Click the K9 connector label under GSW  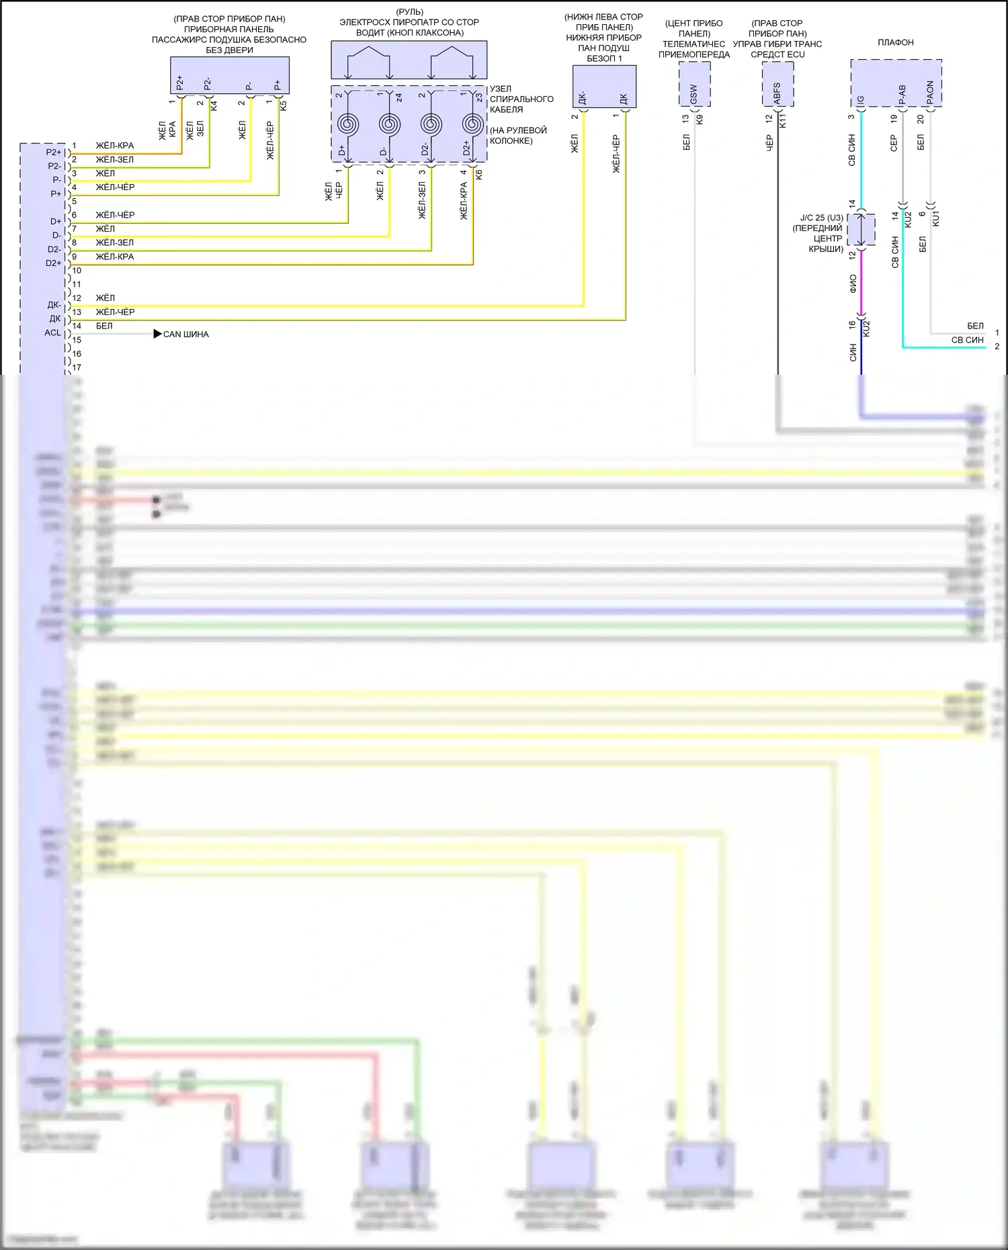700,119
